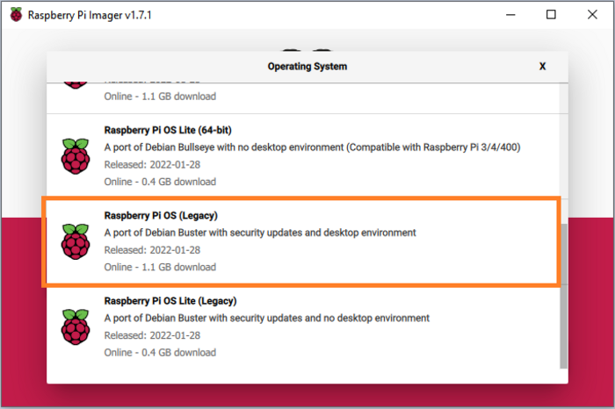The image size is (615, 409).
Task: Click the raspberry icon for Raspberry Pi OS Lite (Legacy)
Action: click(76, 326)
